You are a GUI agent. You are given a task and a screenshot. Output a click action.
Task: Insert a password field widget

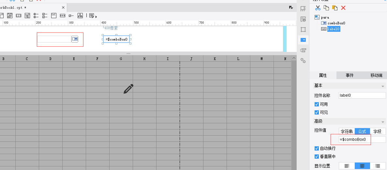point(63,16)
